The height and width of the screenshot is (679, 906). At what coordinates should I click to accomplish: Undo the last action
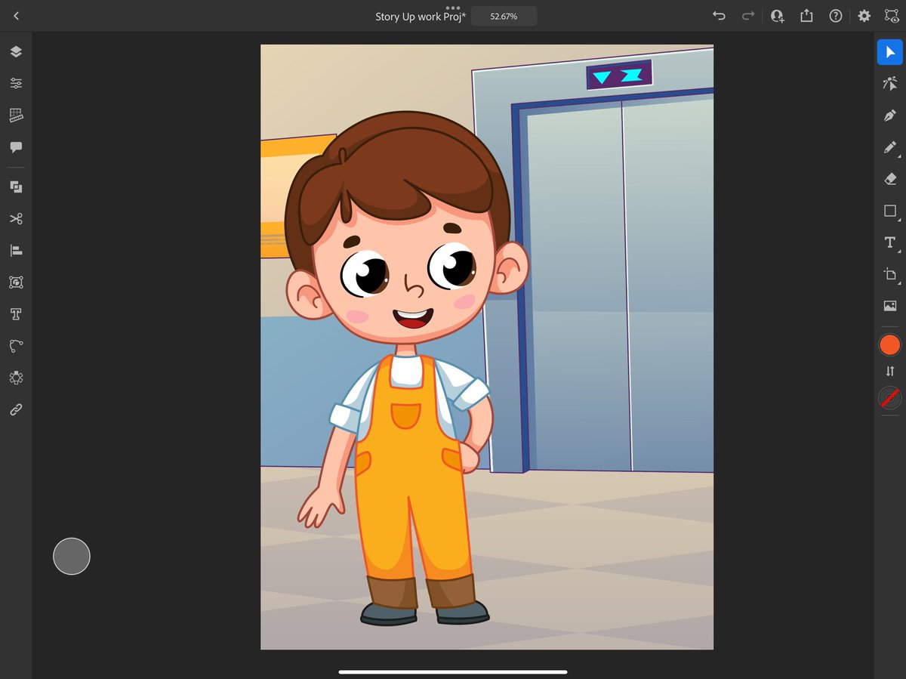point(719,16)
